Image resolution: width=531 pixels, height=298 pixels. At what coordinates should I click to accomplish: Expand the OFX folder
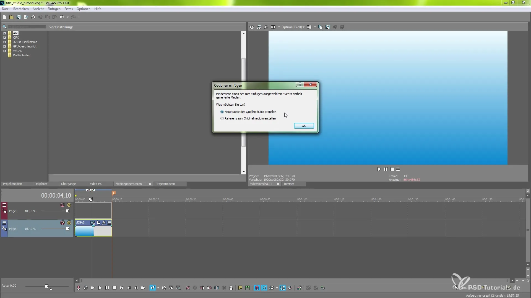[x=4, y=38]
